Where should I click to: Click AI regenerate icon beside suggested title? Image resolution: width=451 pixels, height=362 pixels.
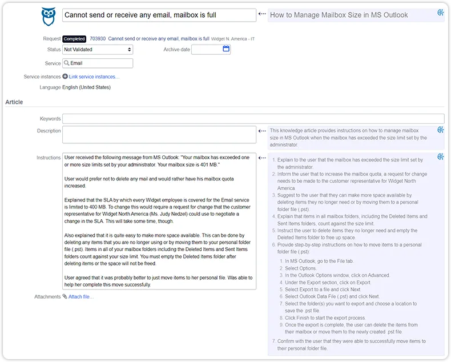(x=440, y=13)
